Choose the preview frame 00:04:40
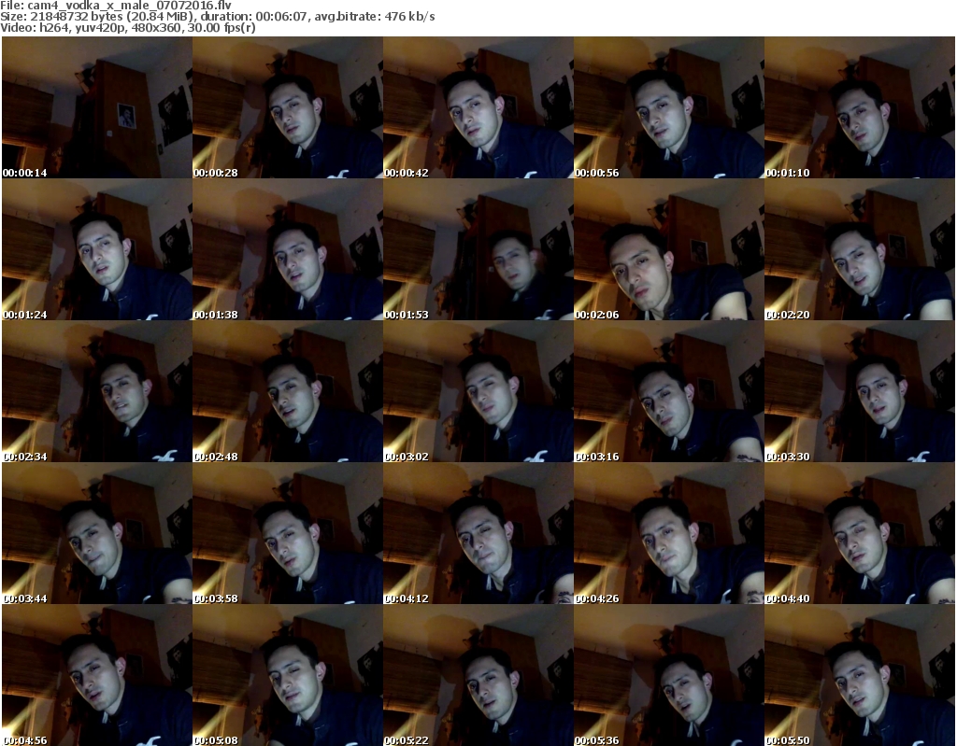The image size is (957, 746). (860, 533)
